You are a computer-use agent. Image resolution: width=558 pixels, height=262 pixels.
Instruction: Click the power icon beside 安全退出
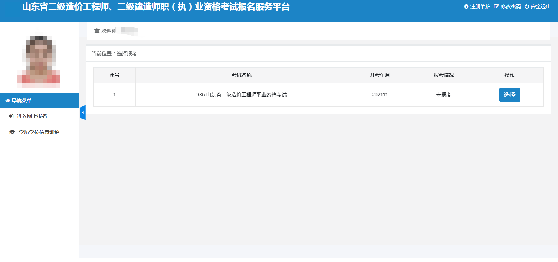(x=527, y=6)
